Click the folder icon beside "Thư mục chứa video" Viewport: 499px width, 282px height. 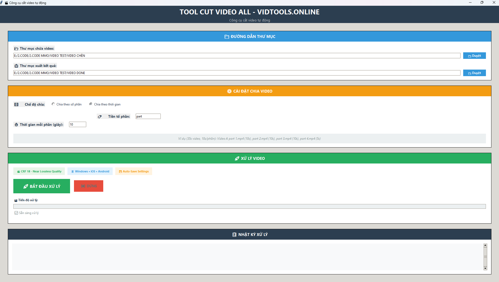point(16,48)
